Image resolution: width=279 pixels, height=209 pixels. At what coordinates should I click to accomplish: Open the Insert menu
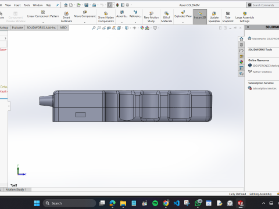coord(17,5)
